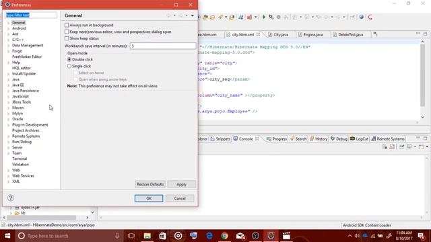Open the LogCat view tab

[359, 139]
